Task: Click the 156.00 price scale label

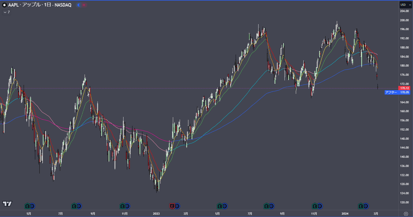Action: pos(404,120)
